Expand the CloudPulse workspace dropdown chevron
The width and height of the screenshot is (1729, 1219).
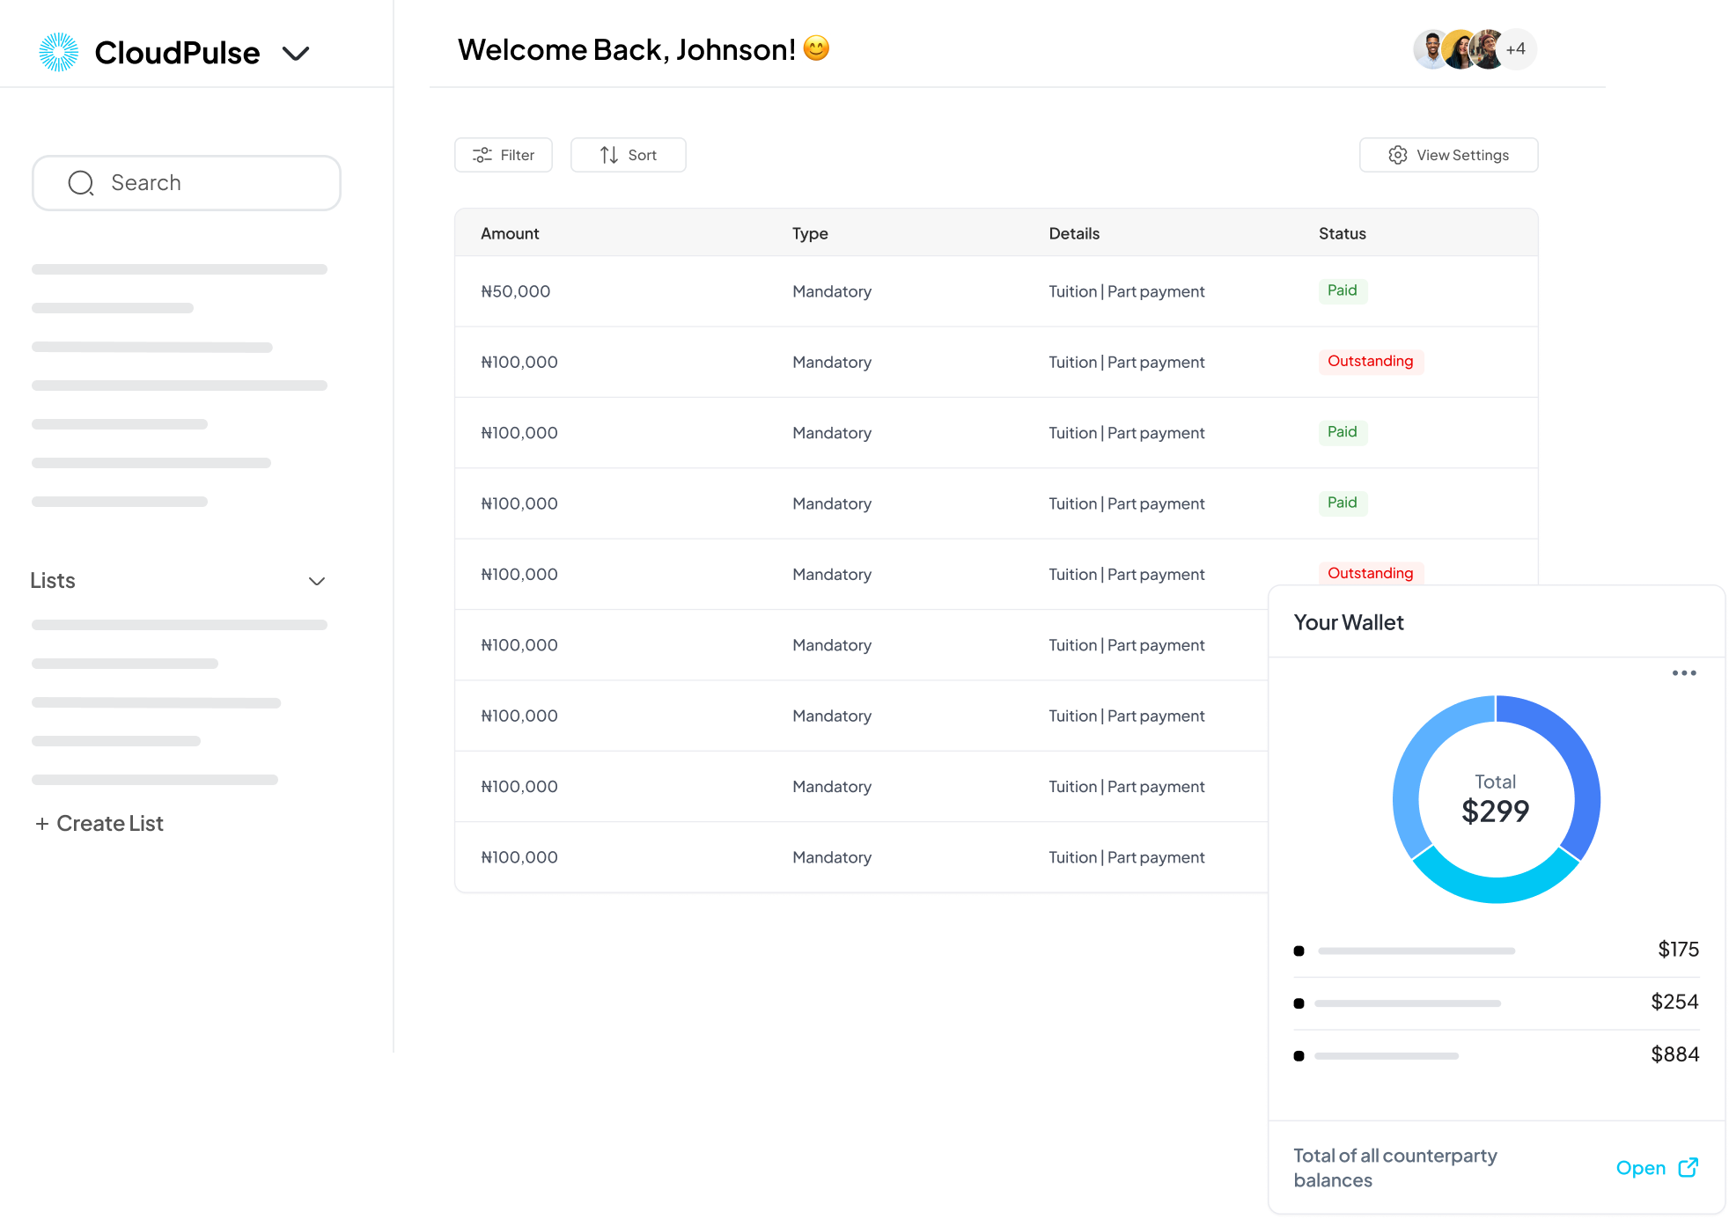tap(296, 54)
